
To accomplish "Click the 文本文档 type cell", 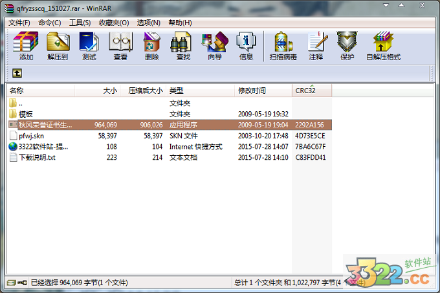I will click(183, 157).
